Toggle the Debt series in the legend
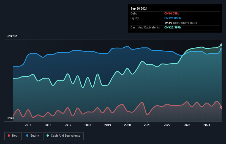Screen dimensions: 226x144 pyautogui.click(x=13, y=136)
